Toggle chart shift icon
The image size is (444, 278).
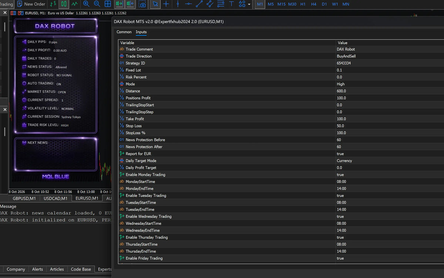(x=130, y=4)
